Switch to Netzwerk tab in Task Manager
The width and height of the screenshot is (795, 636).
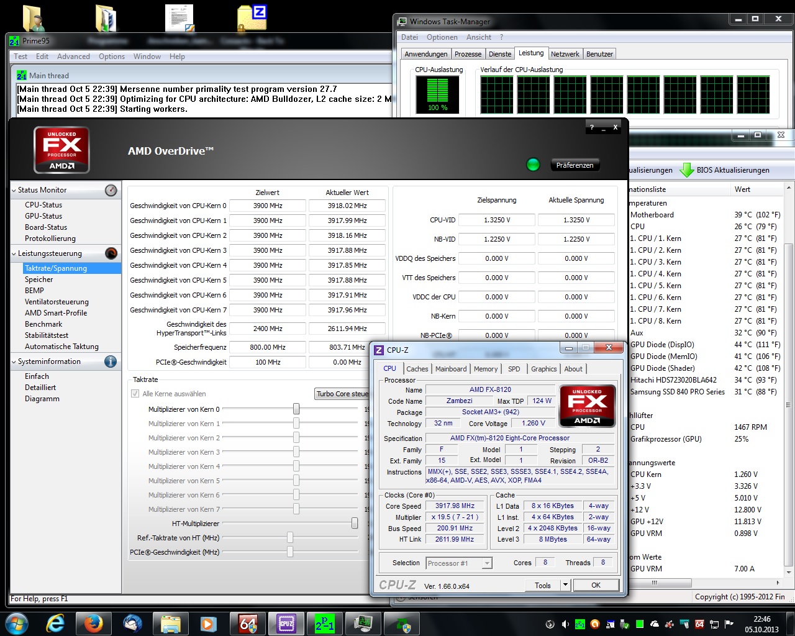[x=565, y=54]
